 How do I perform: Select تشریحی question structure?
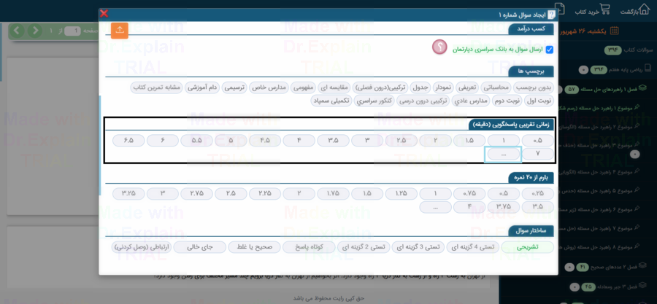point(528,247)
